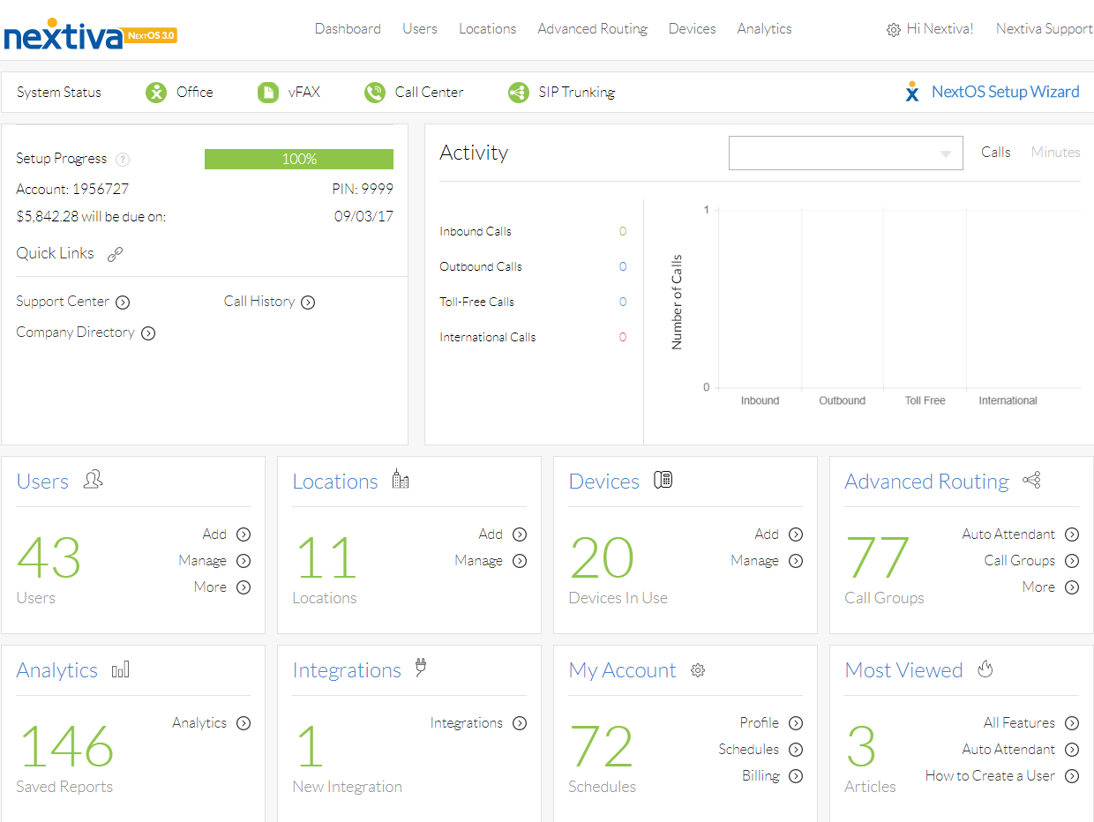Click the NextOS Setup Wizard X icon

[912, 92]
